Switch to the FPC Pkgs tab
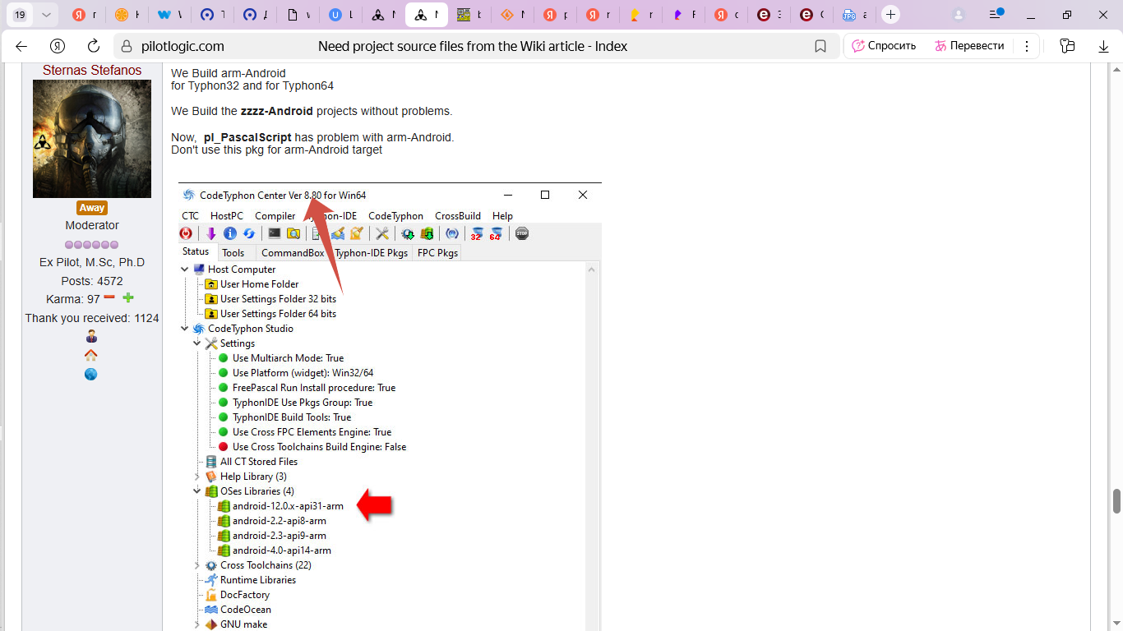Image resolution: width=1123 pixels, height=631 pixels. point(437,253)
